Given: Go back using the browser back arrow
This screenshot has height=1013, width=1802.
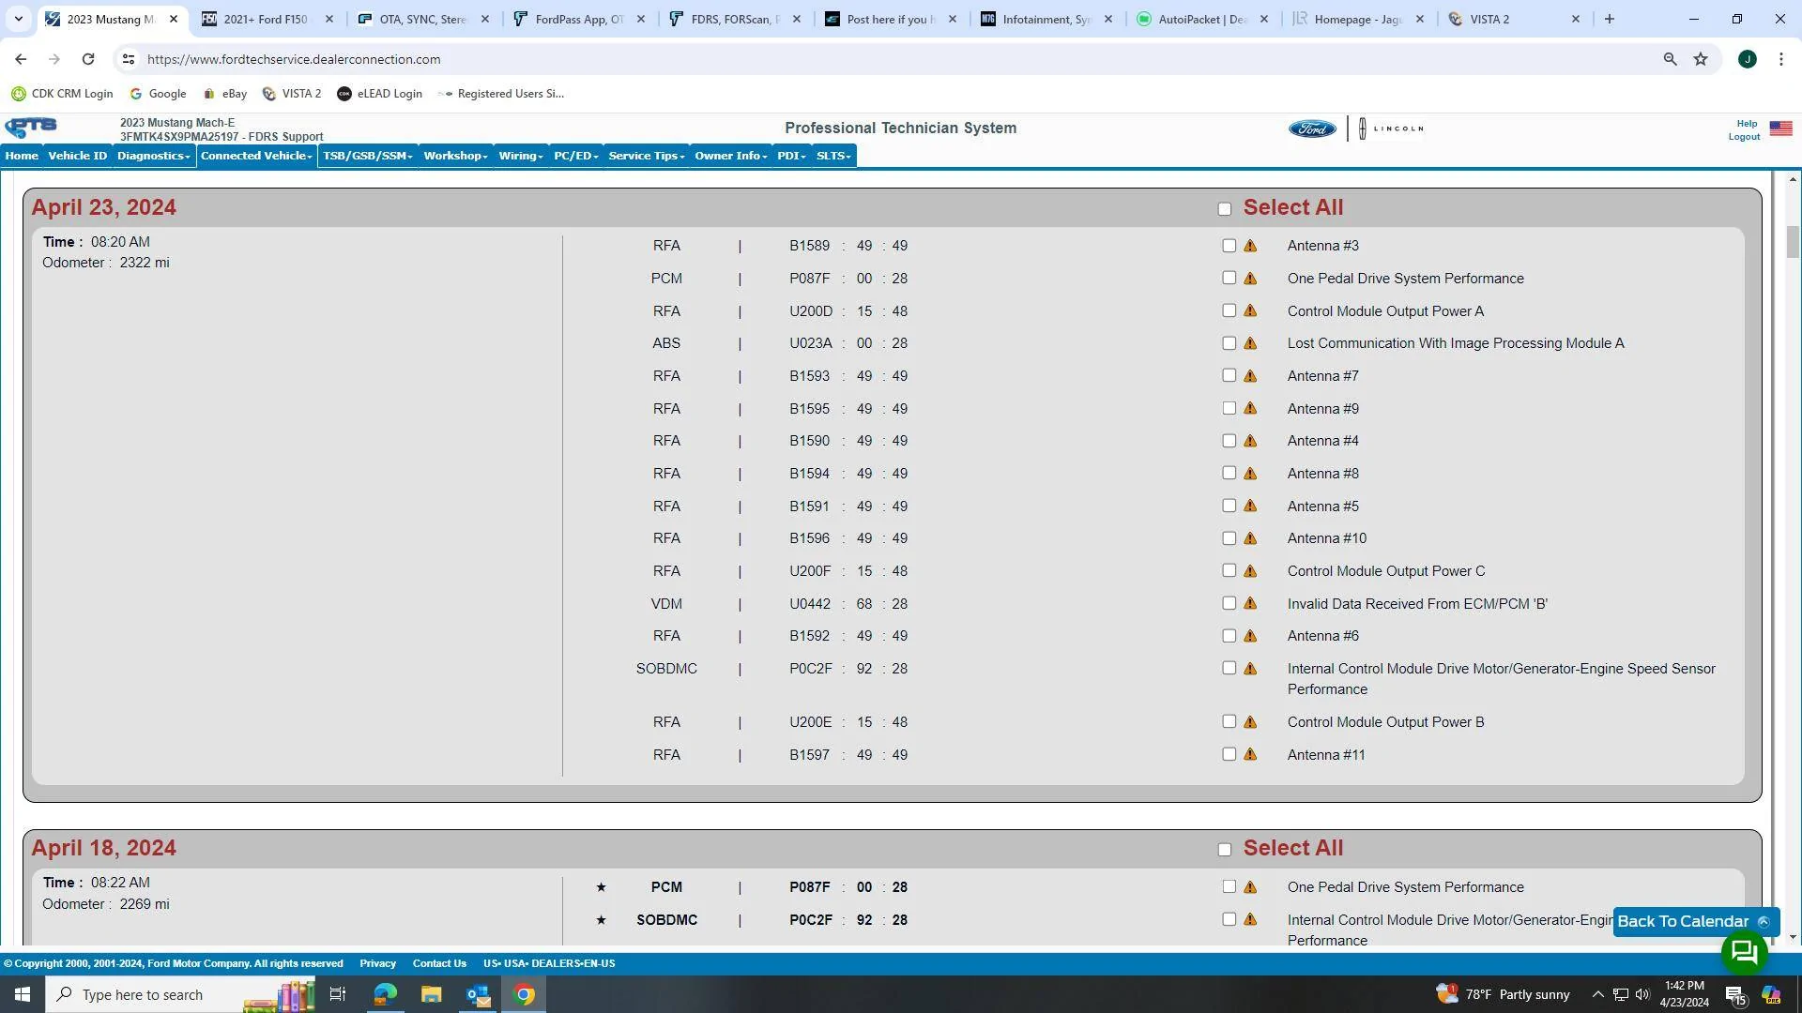Looking at the screenshot, I should coord(21,59).
